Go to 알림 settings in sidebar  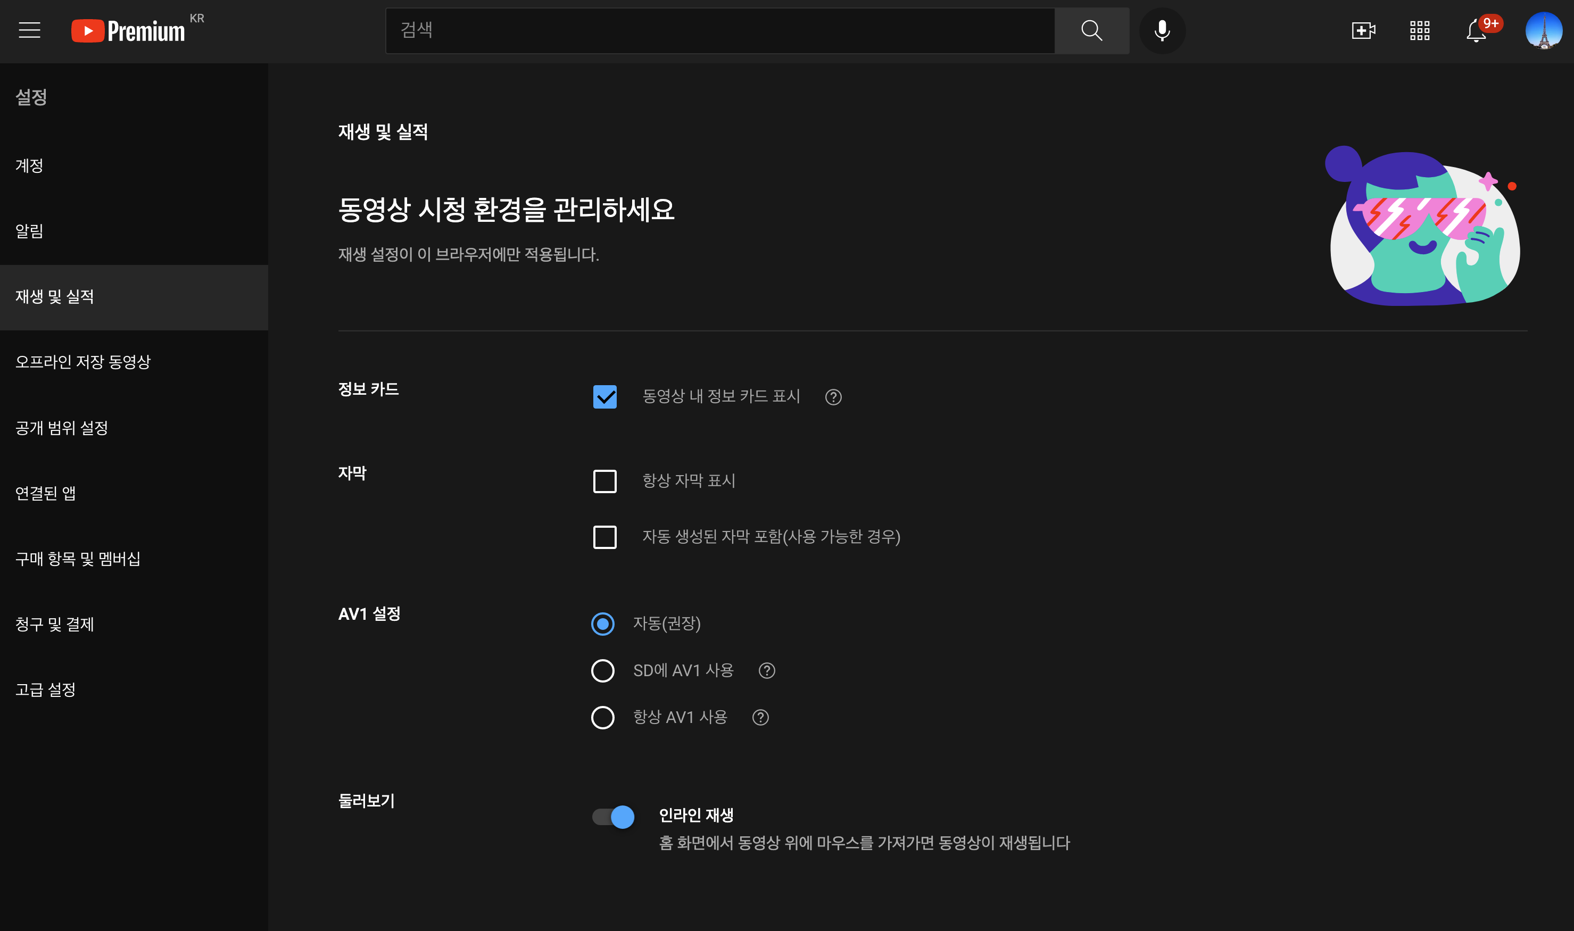tap(29, 231)
